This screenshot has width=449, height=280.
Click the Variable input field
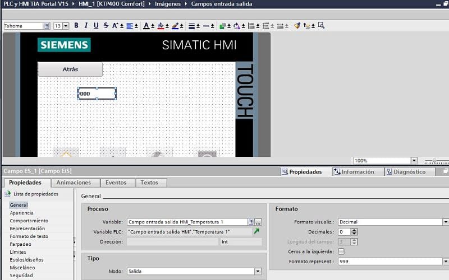pyautogui.click(x=187, y=222)
